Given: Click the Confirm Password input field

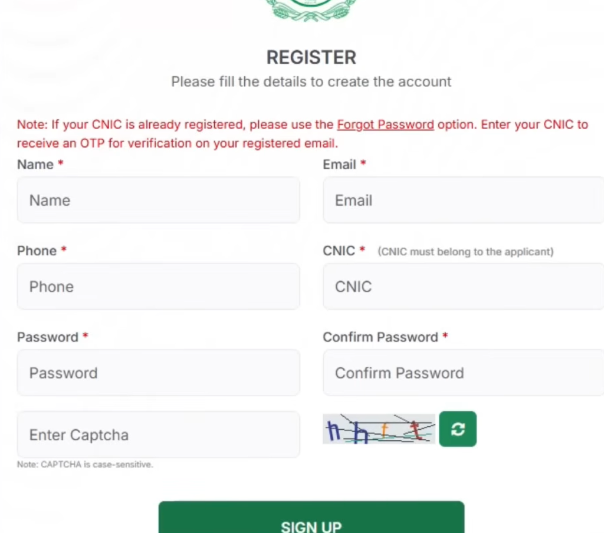Looking at the screenshot, I should coord(463,373).
